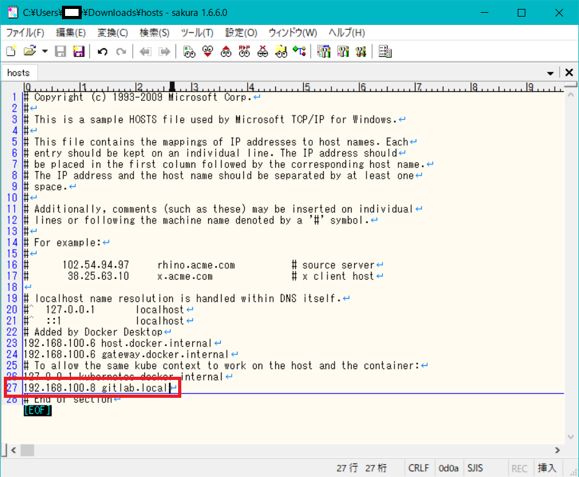This screenshot has width=579, height=477.
Task: Expand the recent files dropdown arrow
Action: pos(45,51)
